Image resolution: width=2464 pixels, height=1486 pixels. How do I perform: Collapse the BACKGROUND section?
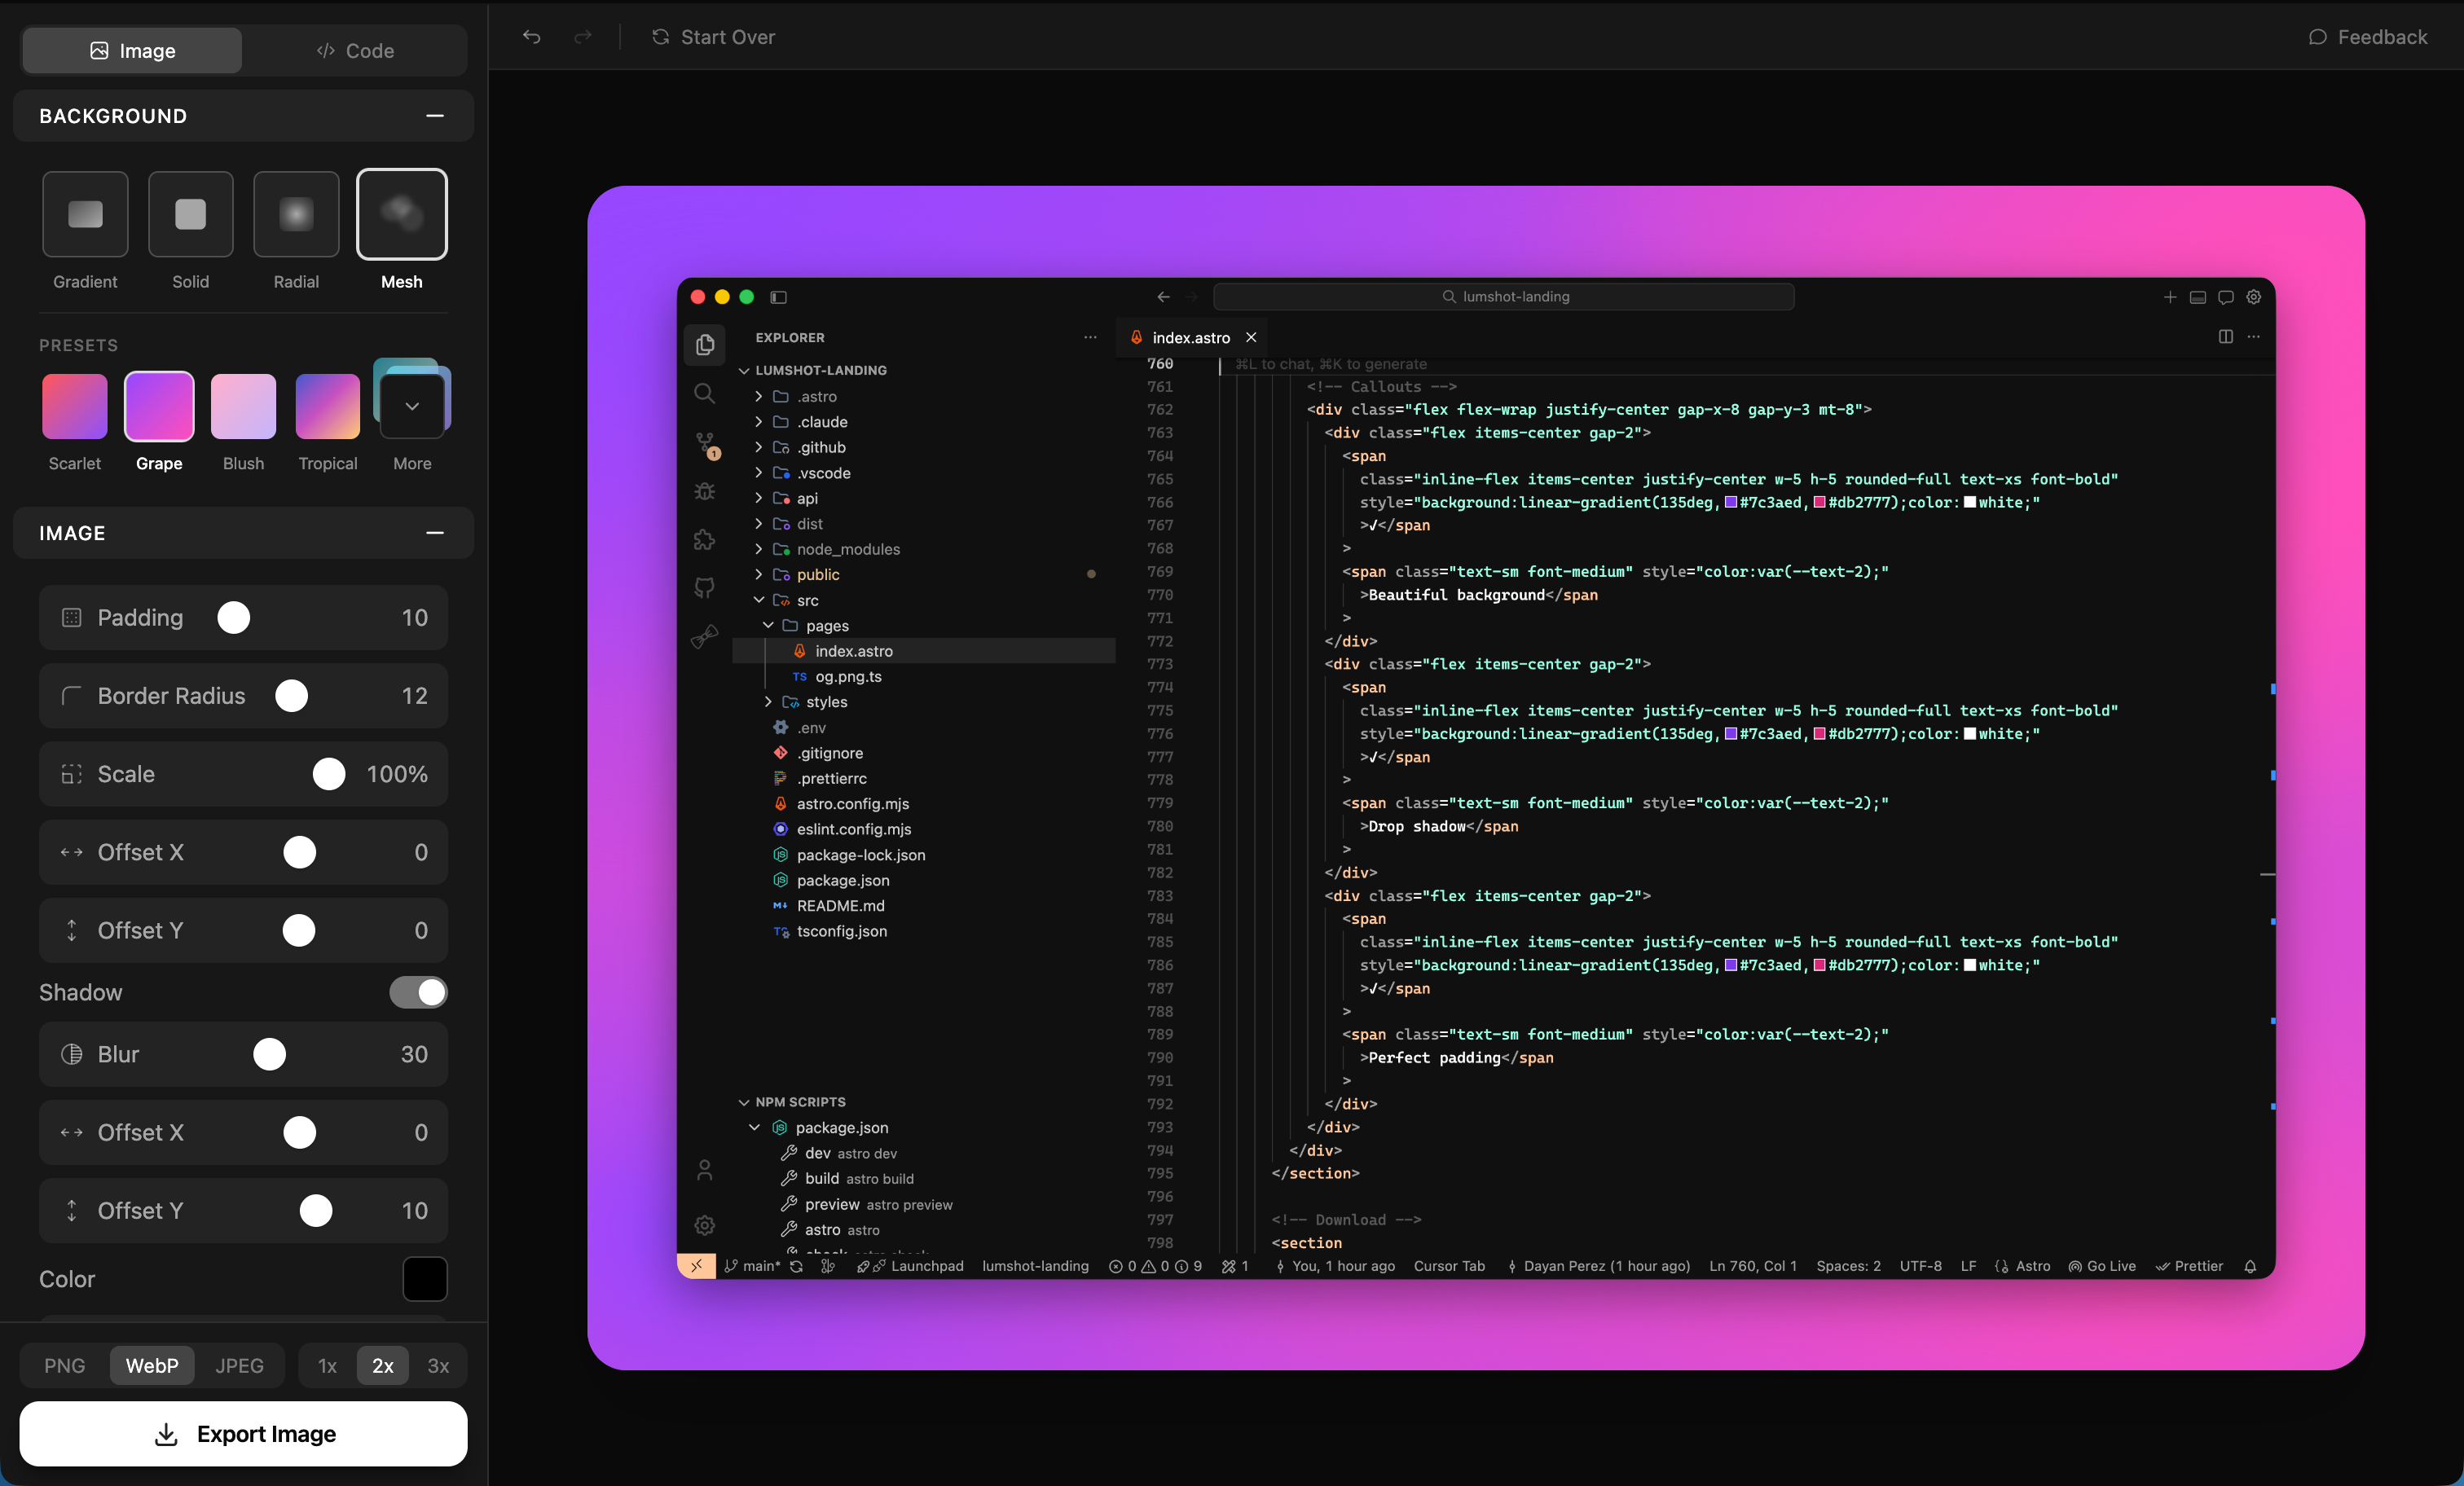click(435, 115)
